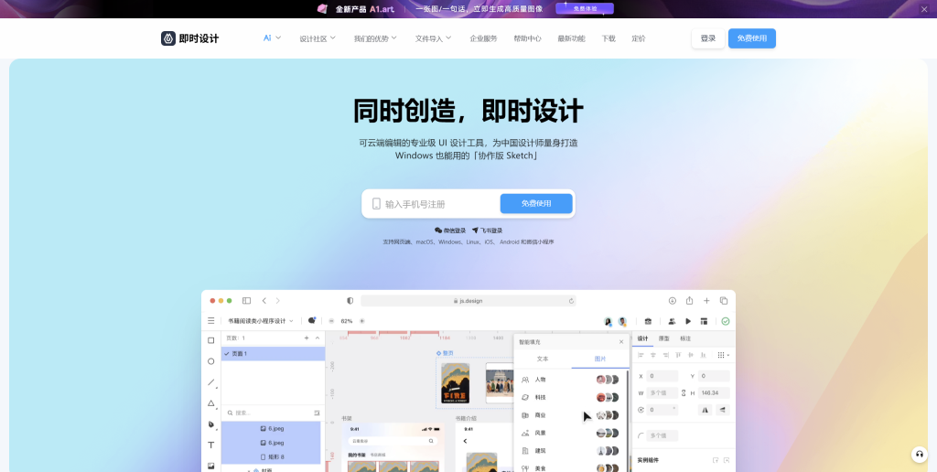
Task: Switch to the 文本 tab
Action: (x=543, y=359)
